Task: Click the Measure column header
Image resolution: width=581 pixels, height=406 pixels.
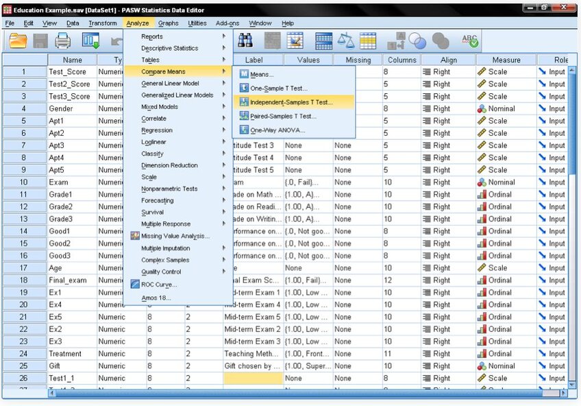Action: pos(506,60)
